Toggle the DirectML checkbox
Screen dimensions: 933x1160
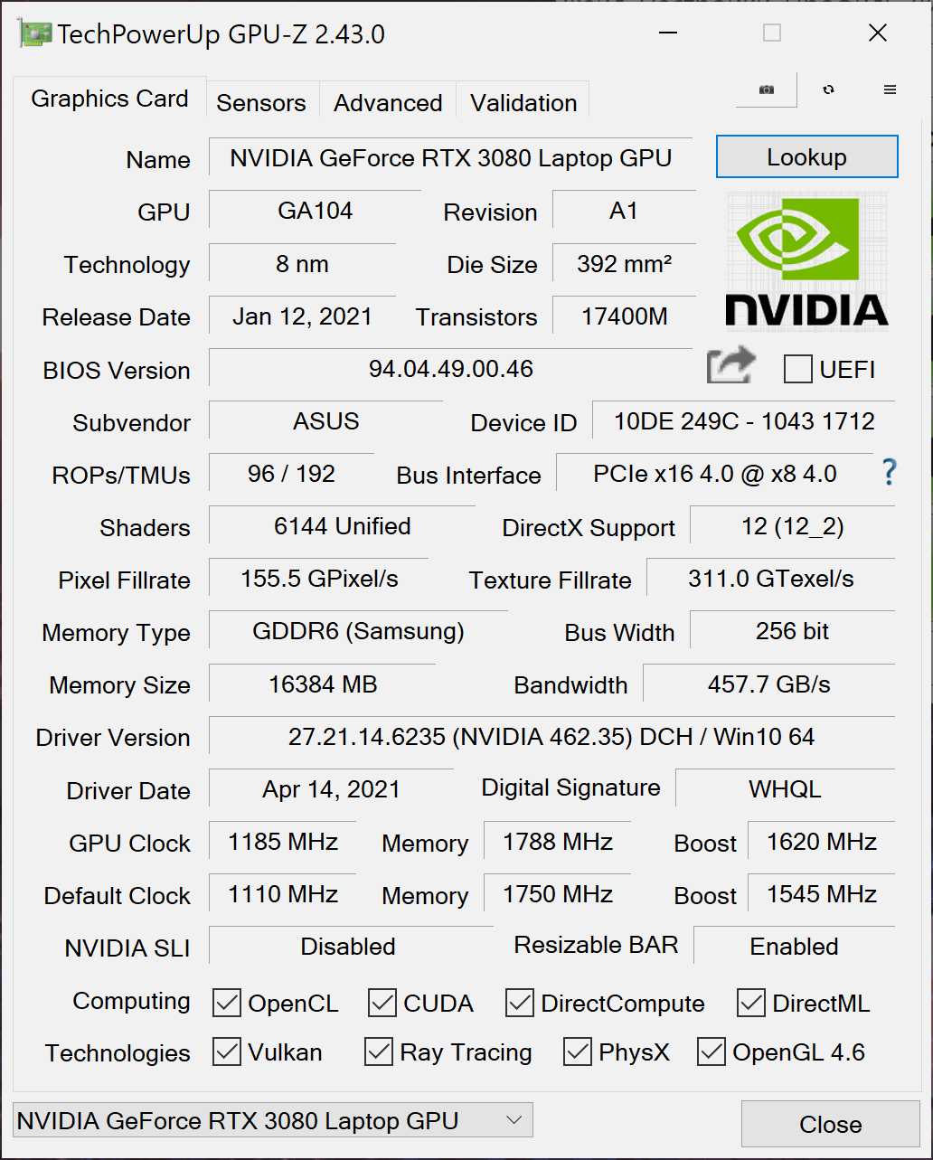pos(751,1003)
